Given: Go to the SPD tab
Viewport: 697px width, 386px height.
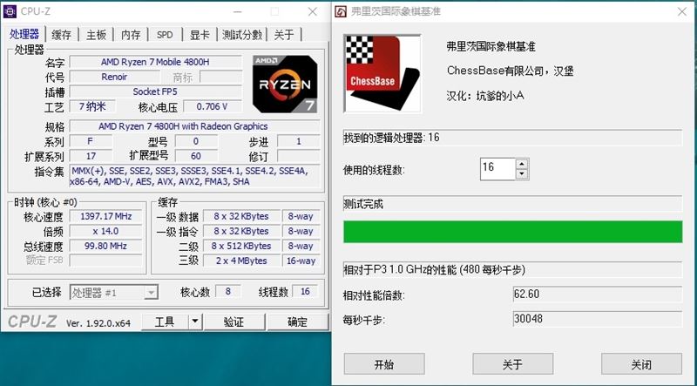Looking at the screenshot, I should tap(165, 35).
